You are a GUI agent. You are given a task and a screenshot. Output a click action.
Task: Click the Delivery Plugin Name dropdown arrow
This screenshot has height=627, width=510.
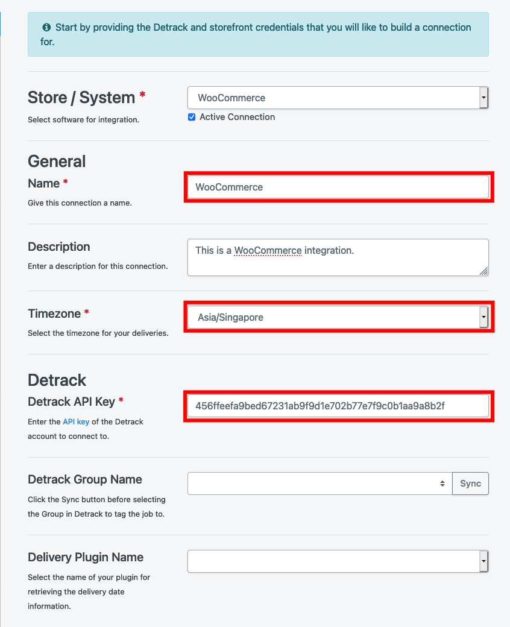tap(483, 561)
